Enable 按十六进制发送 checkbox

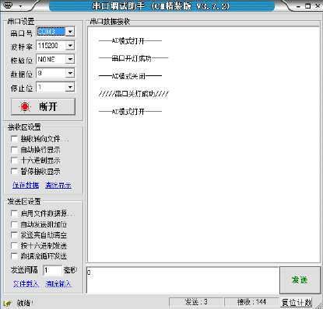15,245
